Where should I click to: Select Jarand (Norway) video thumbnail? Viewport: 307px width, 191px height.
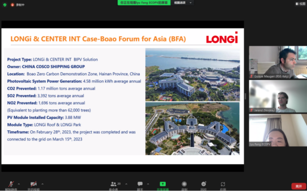[x=278, y=96]
